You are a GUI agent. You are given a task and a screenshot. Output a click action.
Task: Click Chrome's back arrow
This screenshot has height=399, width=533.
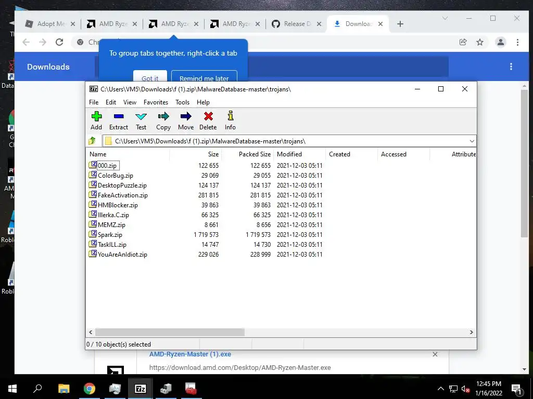coord(26,42)
